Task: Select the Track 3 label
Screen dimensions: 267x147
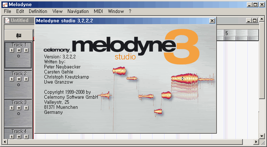Action: point(19,102)
